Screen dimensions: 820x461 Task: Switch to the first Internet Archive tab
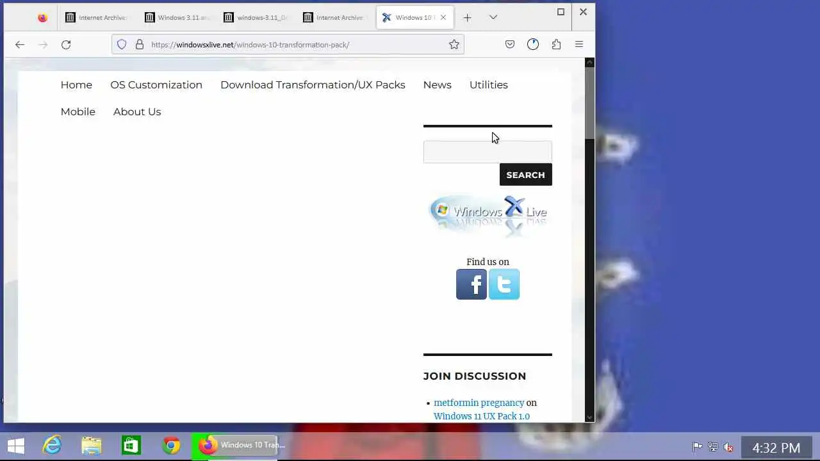coord(97,18)
